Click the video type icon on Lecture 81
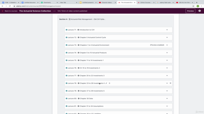Viewport: 204px width, 114px height. point(78,106)
